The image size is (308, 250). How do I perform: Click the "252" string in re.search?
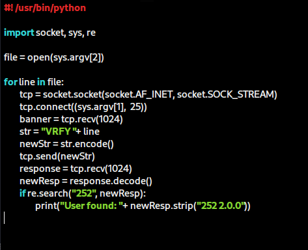pos(84,193)
